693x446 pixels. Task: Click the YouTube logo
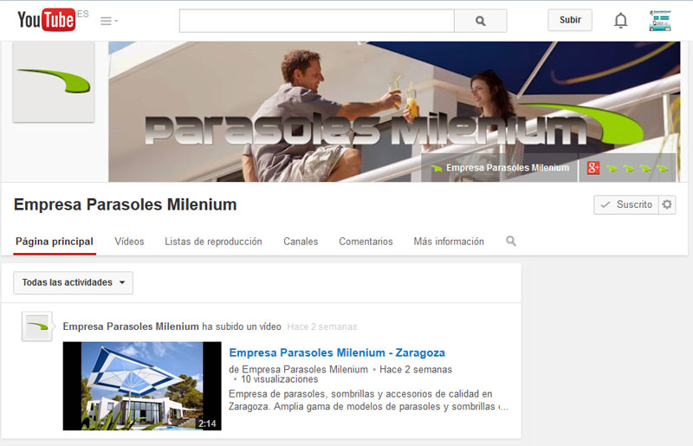47,20
